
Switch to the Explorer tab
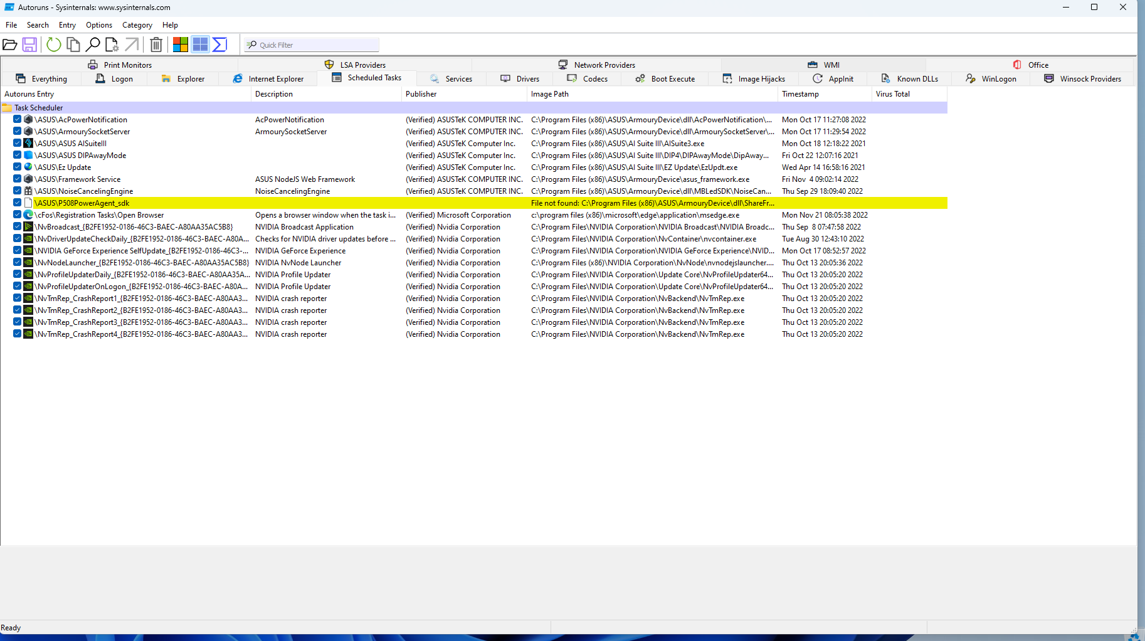(183, 79)
